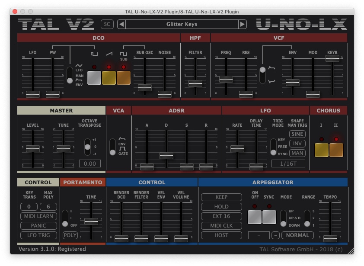This screenshot has width=364, height=266.
Task: Turn the arpeggiator on with ON/OFF button
Action: (255, 217)
